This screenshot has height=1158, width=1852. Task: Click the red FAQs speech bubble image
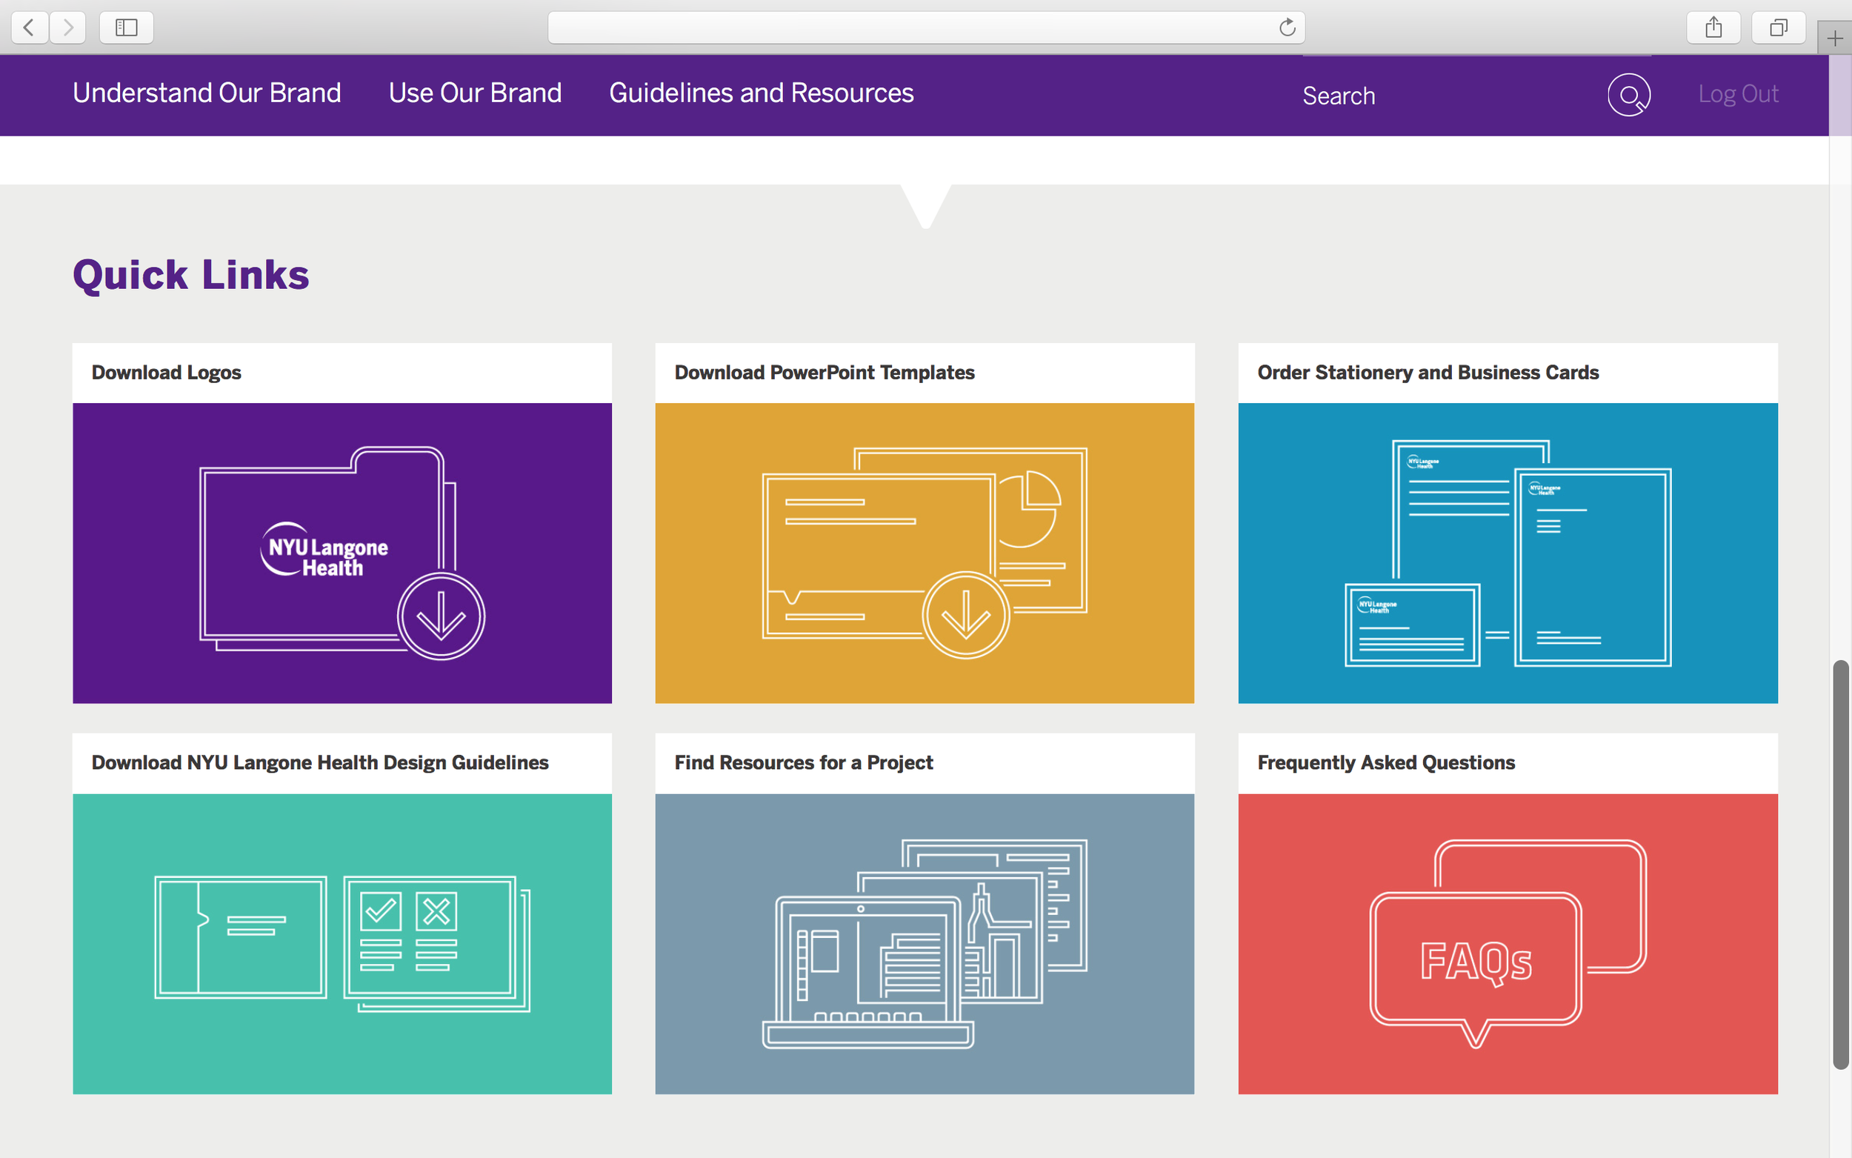(1508, 944)
